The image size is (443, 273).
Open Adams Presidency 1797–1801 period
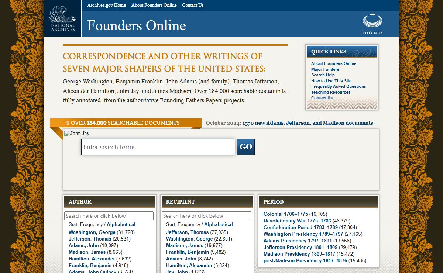298,241
